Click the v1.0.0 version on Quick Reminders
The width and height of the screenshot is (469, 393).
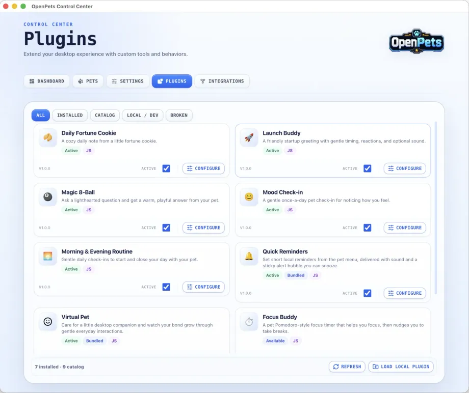click(246, 293)
